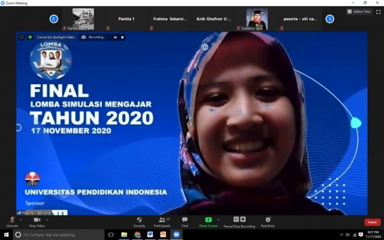This screenshot has width=384, height=240.
Task: Click the green Share Screen icon
Action: 208,220
